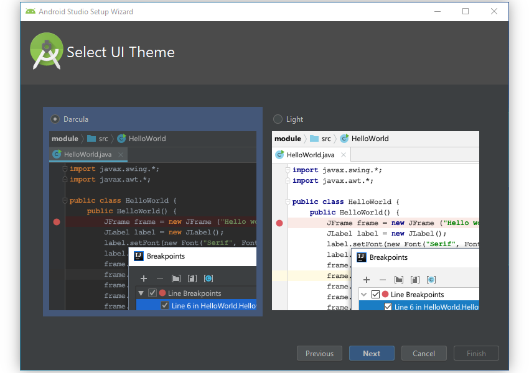The width and height of the screenshot is (529, 373).
Task: Click 'HelloWorld' text in Darcula breadcrumb
Action: point(147,139)
